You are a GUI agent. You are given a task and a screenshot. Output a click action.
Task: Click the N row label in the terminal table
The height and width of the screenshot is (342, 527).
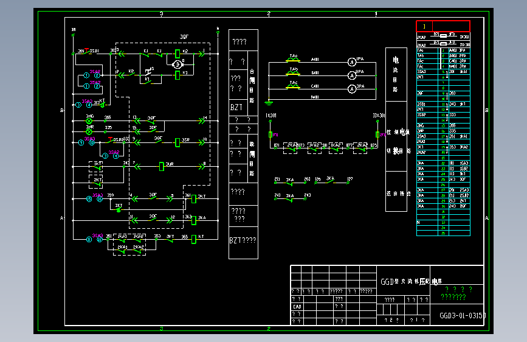point(418,223)
